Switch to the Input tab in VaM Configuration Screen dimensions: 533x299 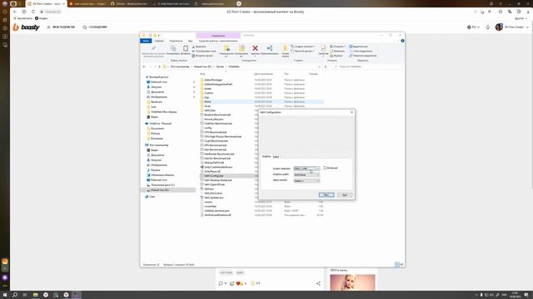276,157
